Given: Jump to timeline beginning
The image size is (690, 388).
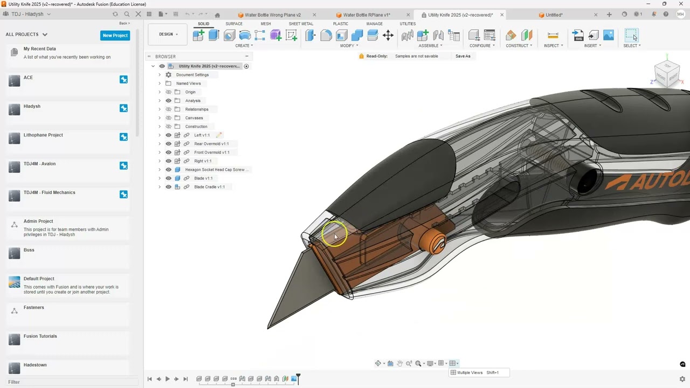Looking at the screenshot, I should 150,379.
